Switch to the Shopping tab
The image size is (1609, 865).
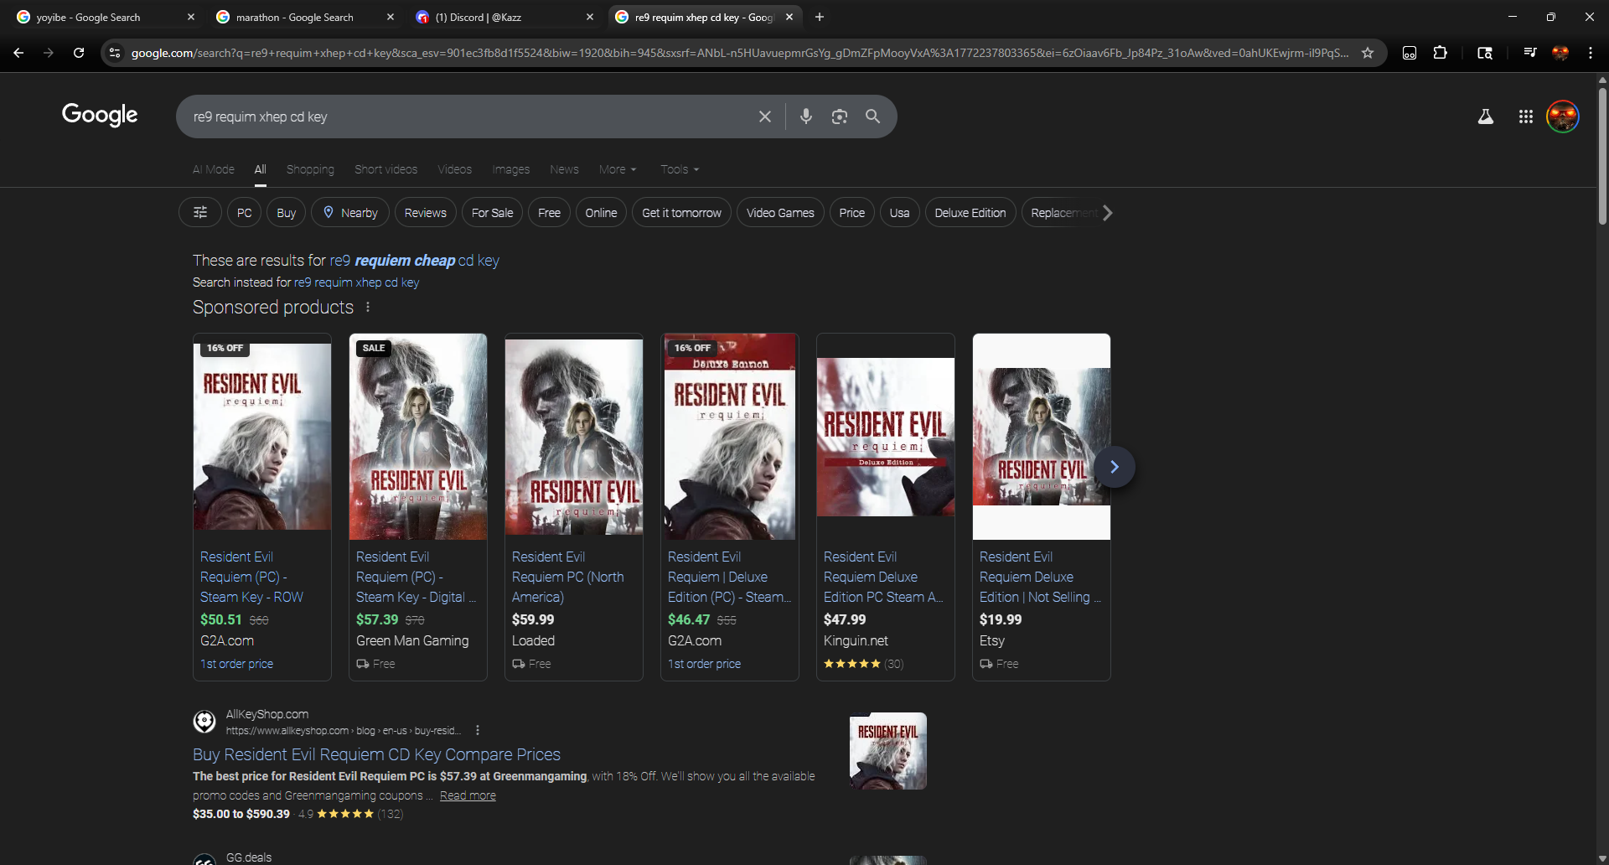coord(310,169)
